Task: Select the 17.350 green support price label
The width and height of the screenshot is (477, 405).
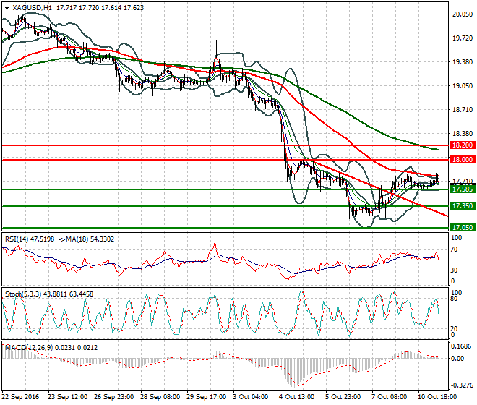Action: tap(463, 206)
